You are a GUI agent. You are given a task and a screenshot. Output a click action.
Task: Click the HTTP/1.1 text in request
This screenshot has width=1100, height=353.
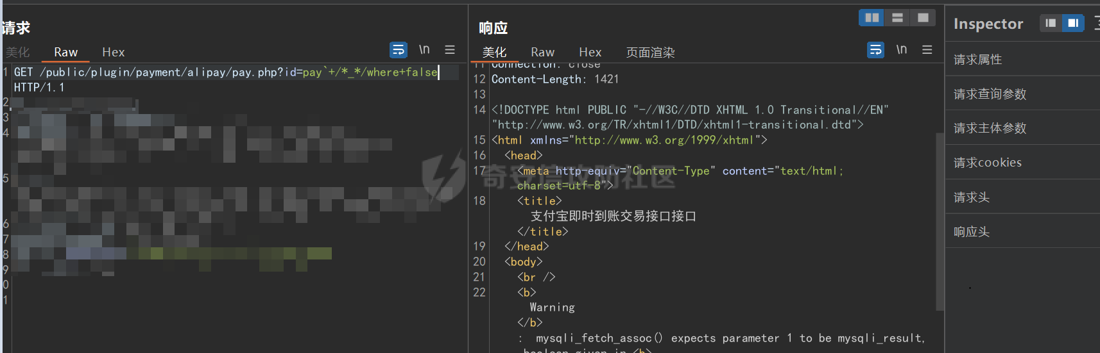point(39,88)
